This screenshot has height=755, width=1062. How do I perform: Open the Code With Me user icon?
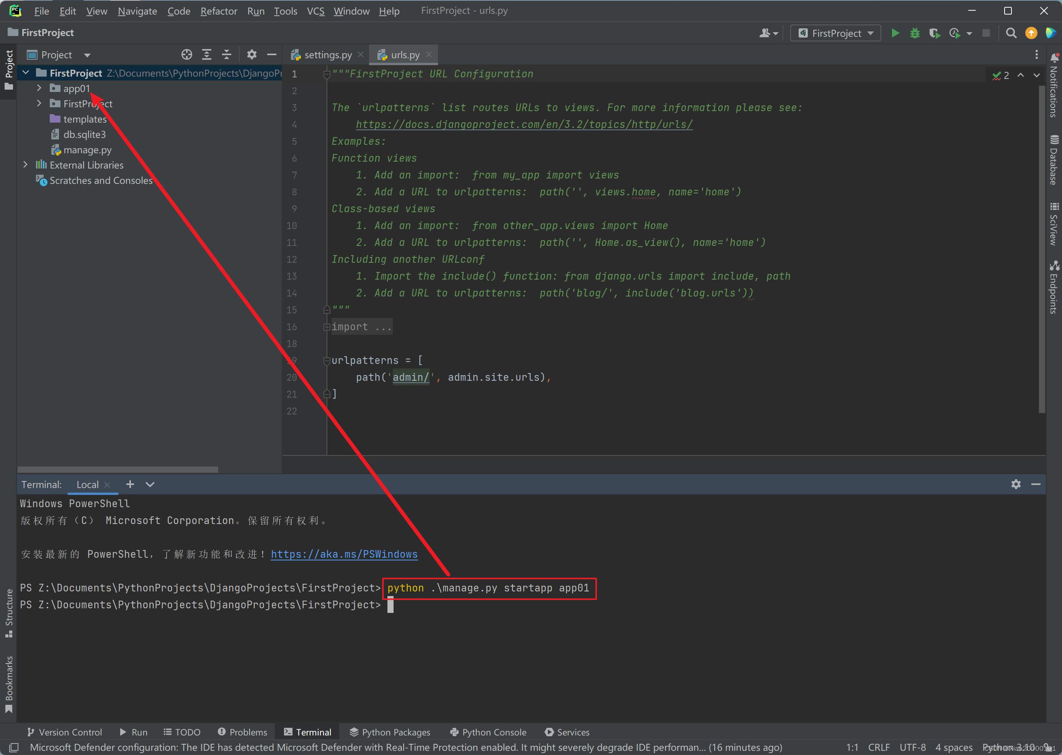click(x=768, y=33)
